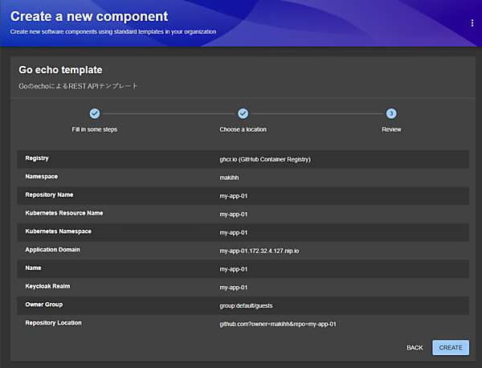
Task: Click the Namespace value makihh
Action: pos(231,178)
